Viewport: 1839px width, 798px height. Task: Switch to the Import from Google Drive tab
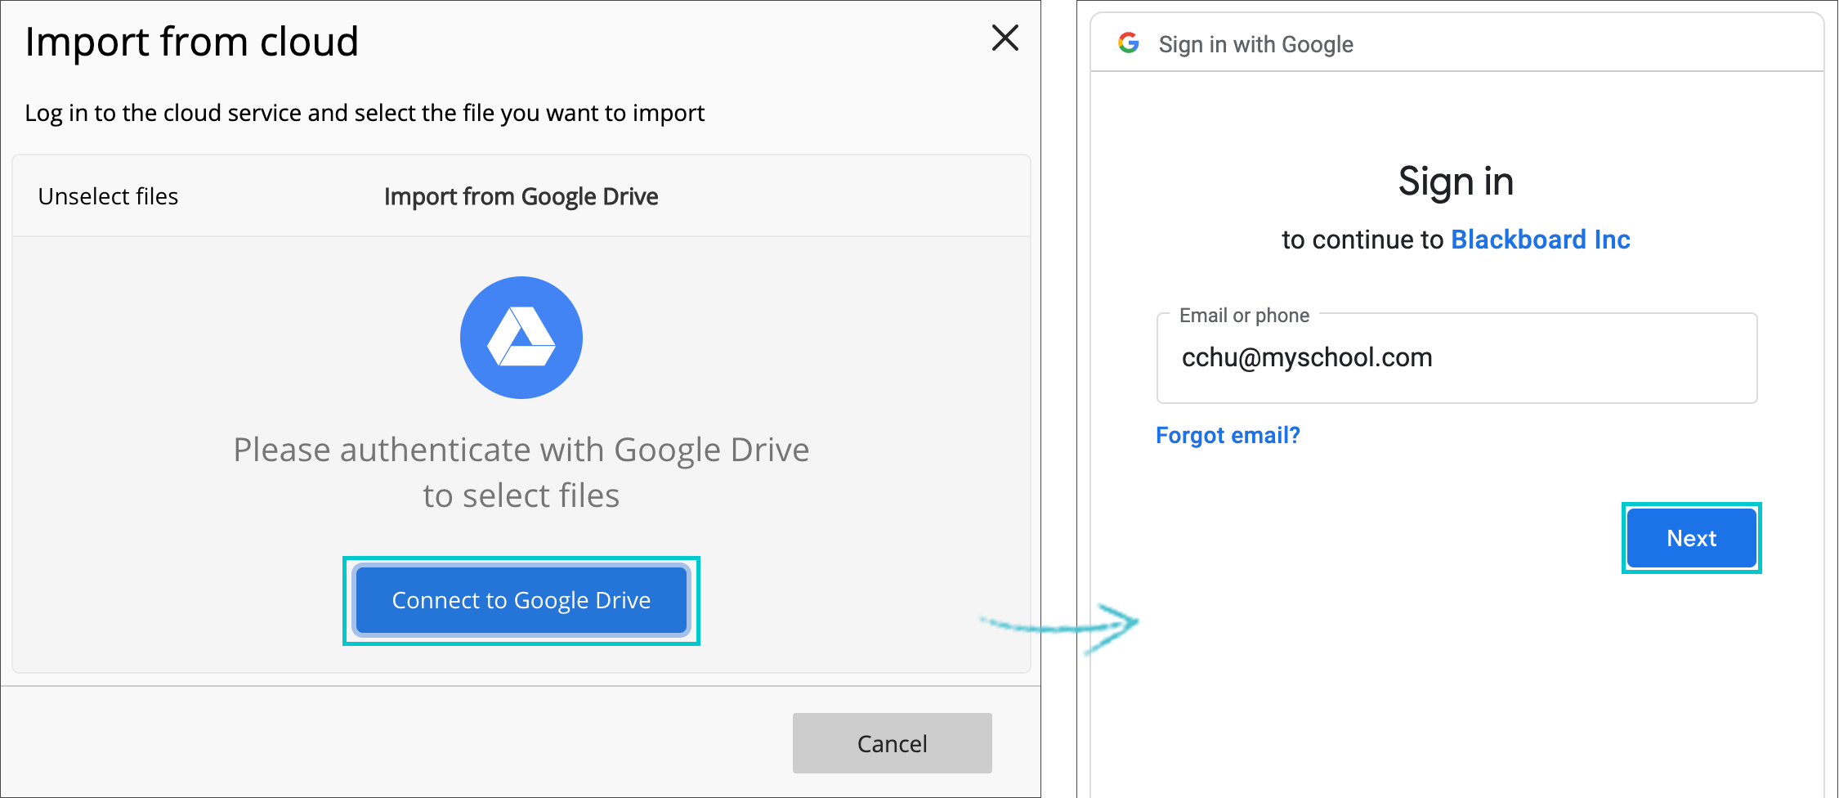click(x=521, y=195)
